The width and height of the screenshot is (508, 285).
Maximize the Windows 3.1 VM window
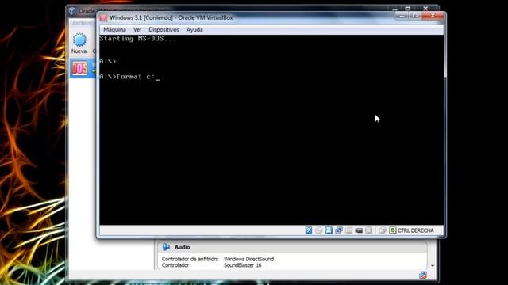pos(415,16)
